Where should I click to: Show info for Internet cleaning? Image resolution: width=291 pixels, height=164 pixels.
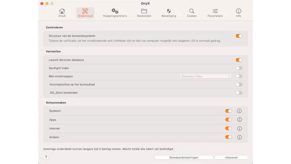coord(239,128)
